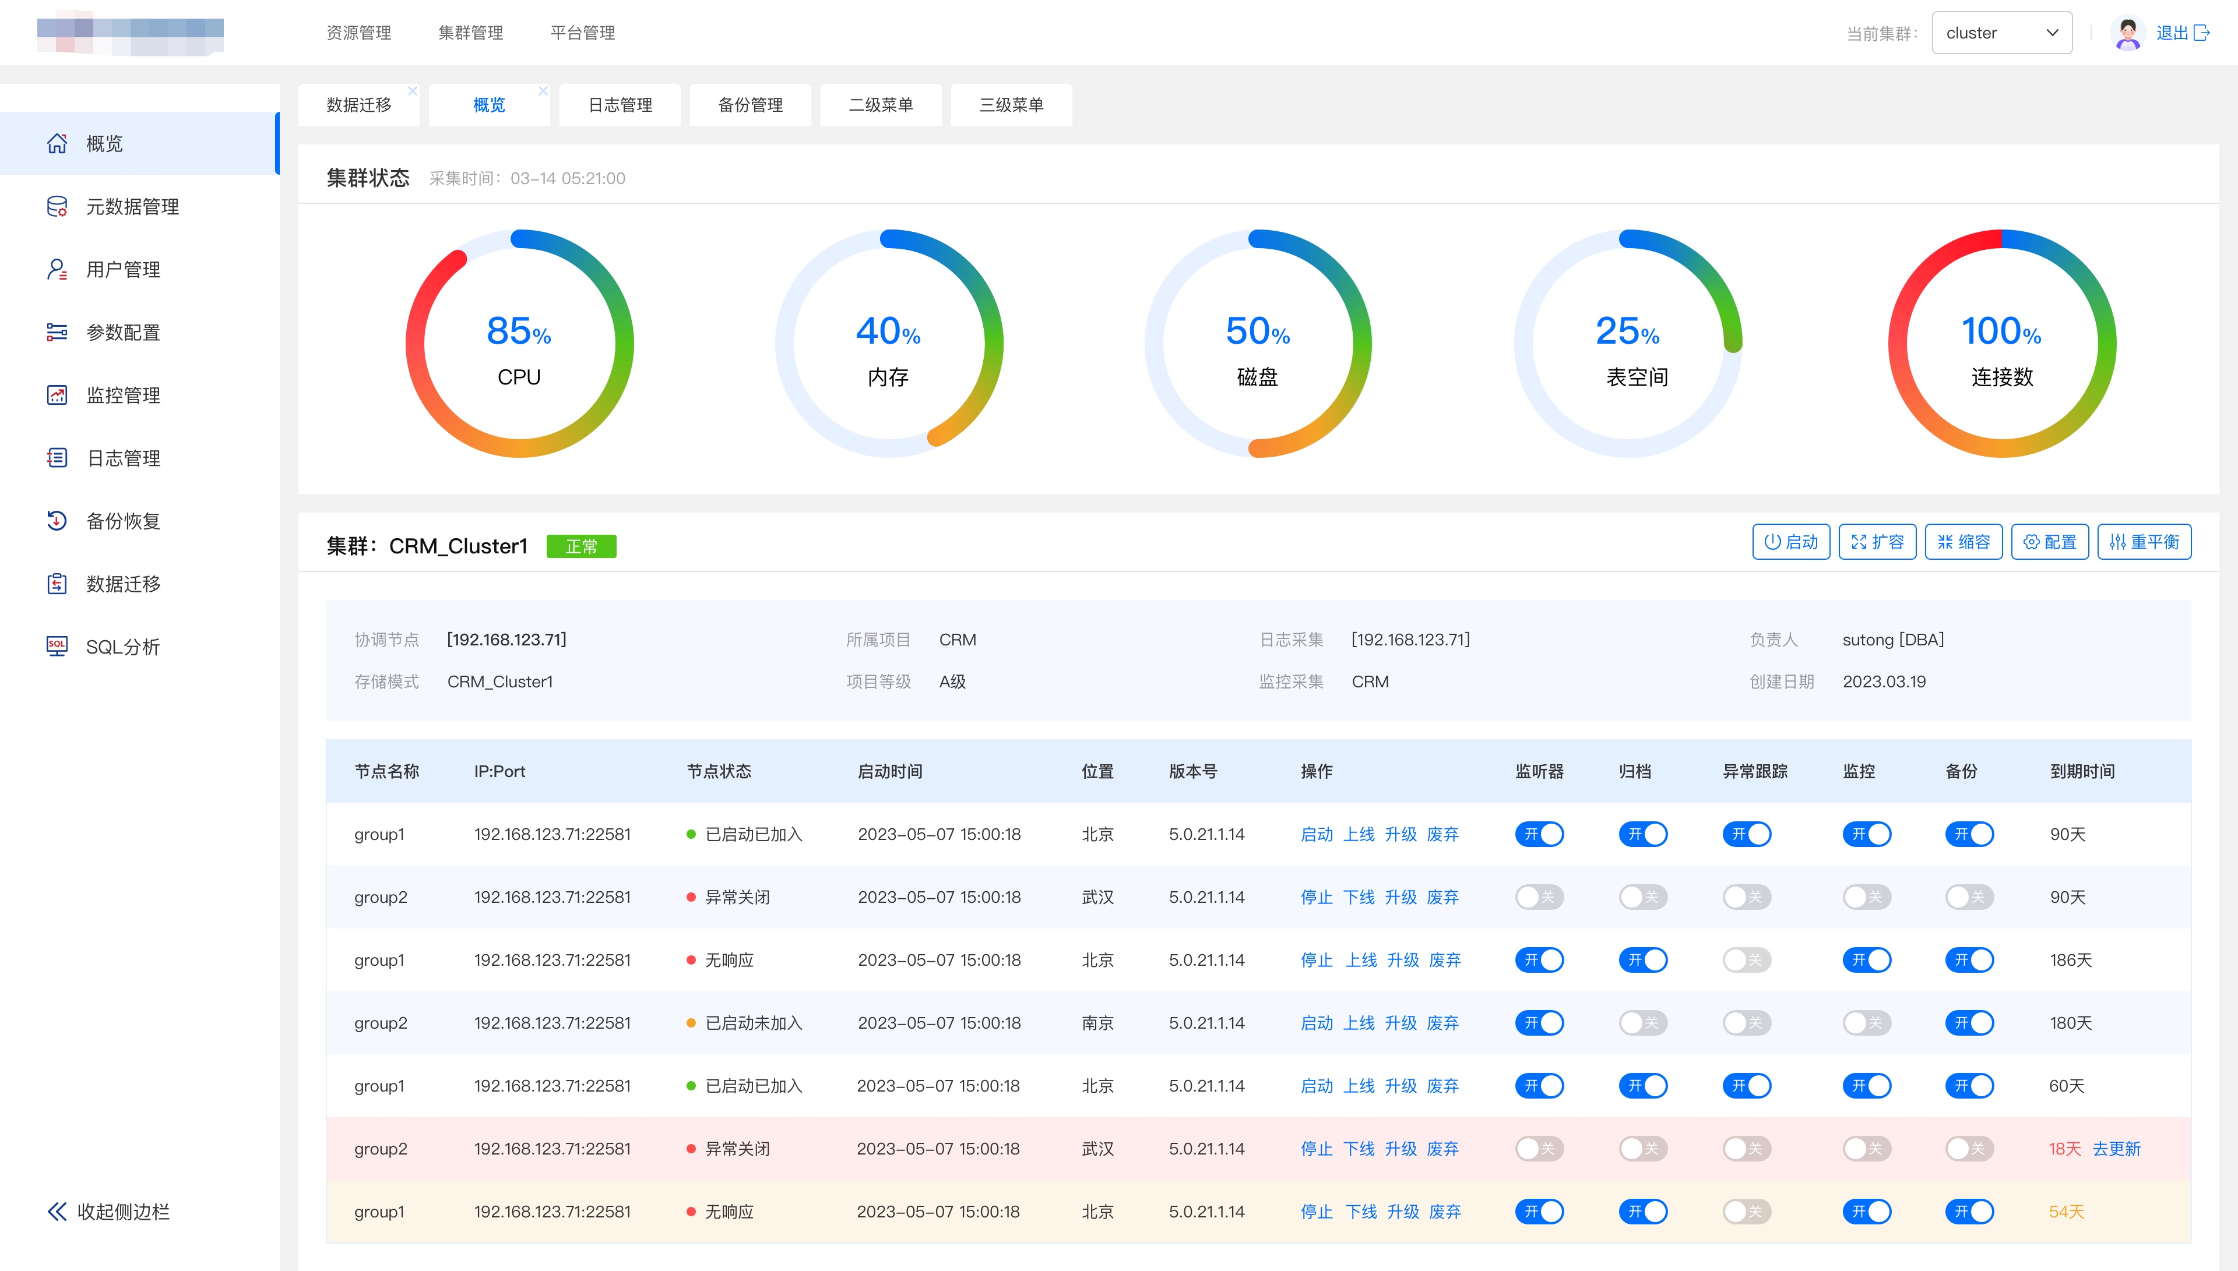Click the 重平衡 rebalance button
Viewport: 2238px width, 1271px height.
2145,542
